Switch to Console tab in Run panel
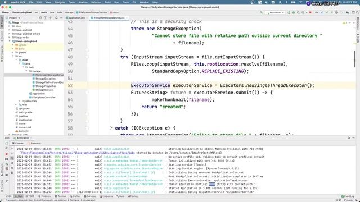 (17, 143)
